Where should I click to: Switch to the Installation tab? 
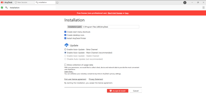pyautogui.click(x=45, y=3)
